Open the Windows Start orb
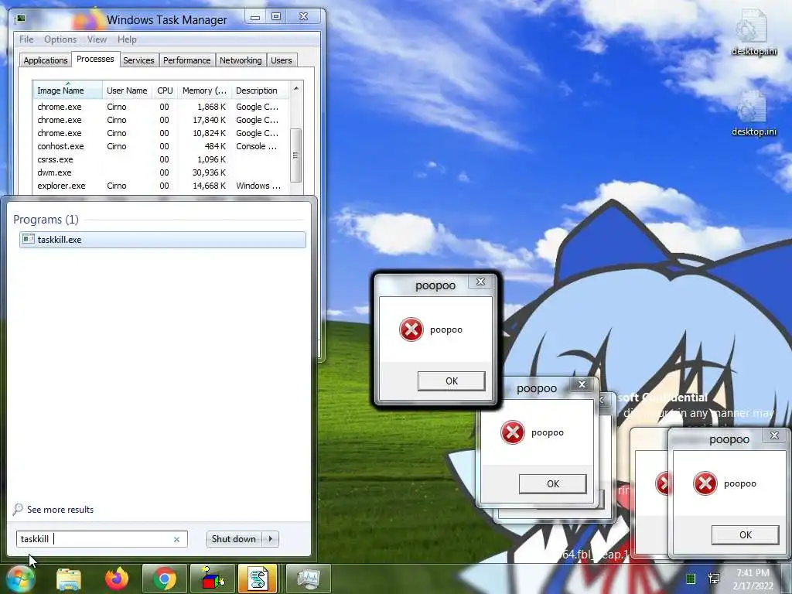The image size is (792, 594). click(20, 579)
